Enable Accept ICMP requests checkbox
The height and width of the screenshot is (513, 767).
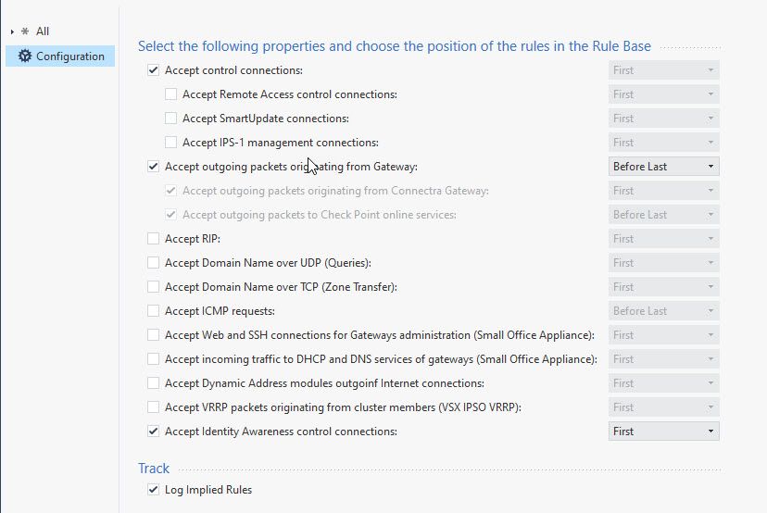[154, 311]
